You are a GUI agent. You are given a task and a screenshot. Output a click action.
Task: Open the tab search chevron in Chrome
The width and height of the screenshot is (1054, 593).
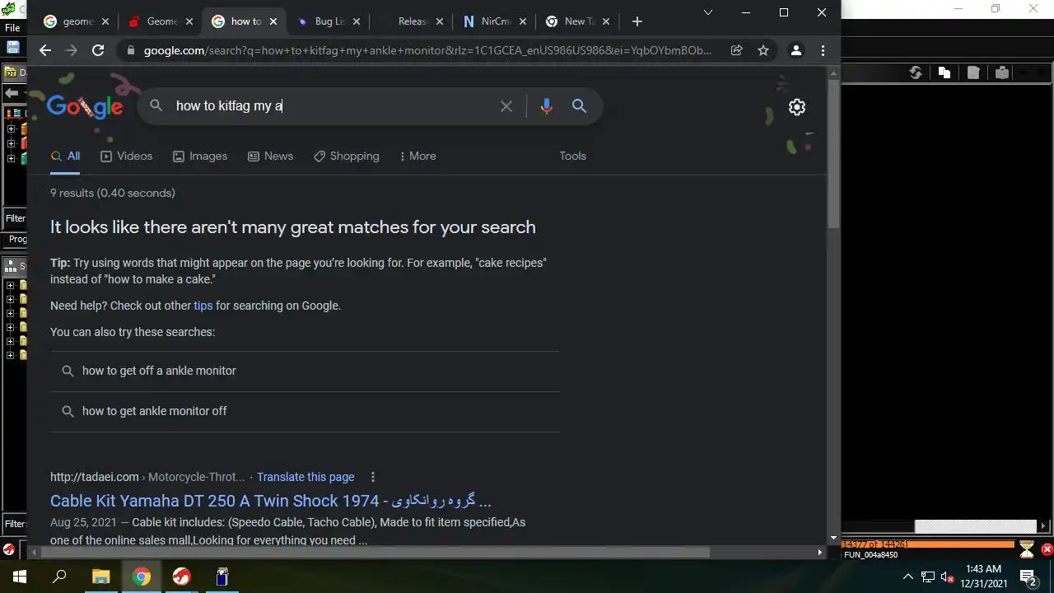pos(708,12)
